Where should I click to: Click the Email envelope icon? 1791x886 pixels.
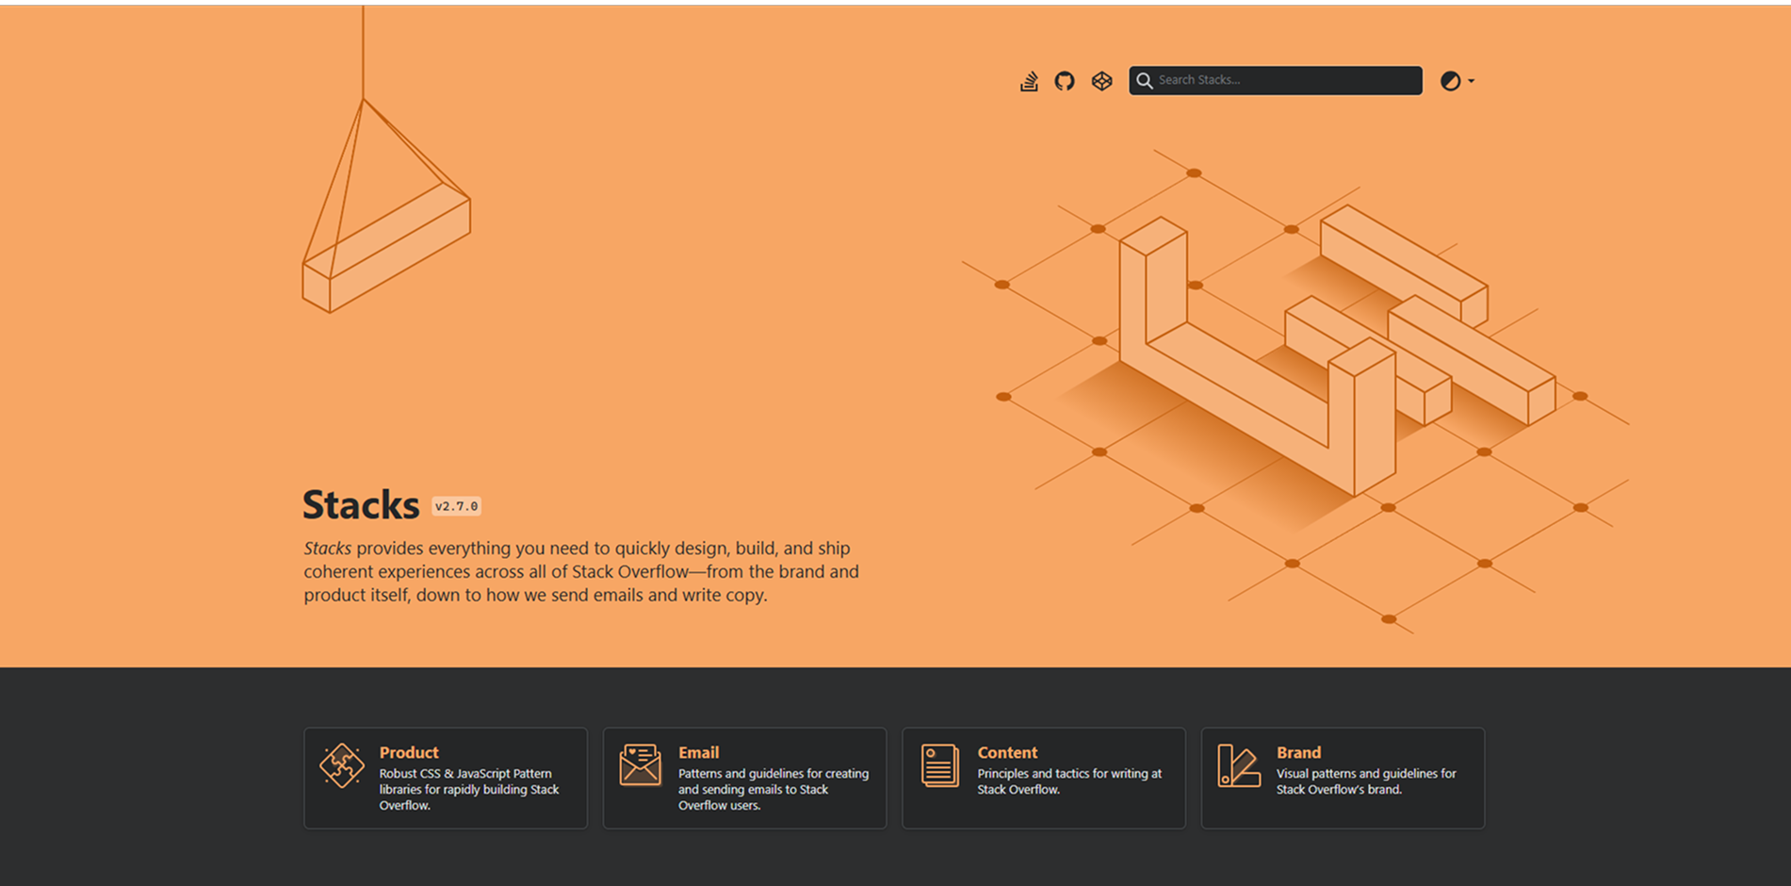pyautogui.click(x=640, y=764)
